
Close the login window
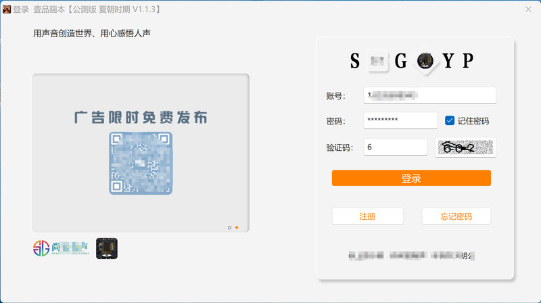(x=528, y=9)
